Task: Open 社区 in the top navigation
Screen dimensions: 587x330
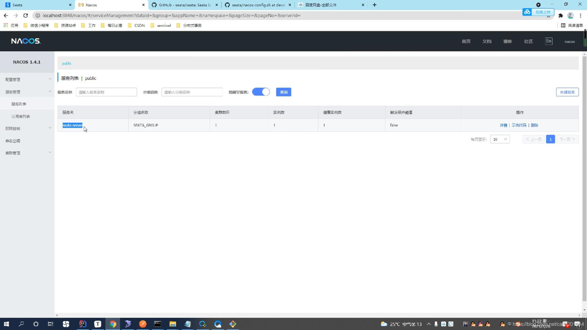Action: [x=528, y=41]
